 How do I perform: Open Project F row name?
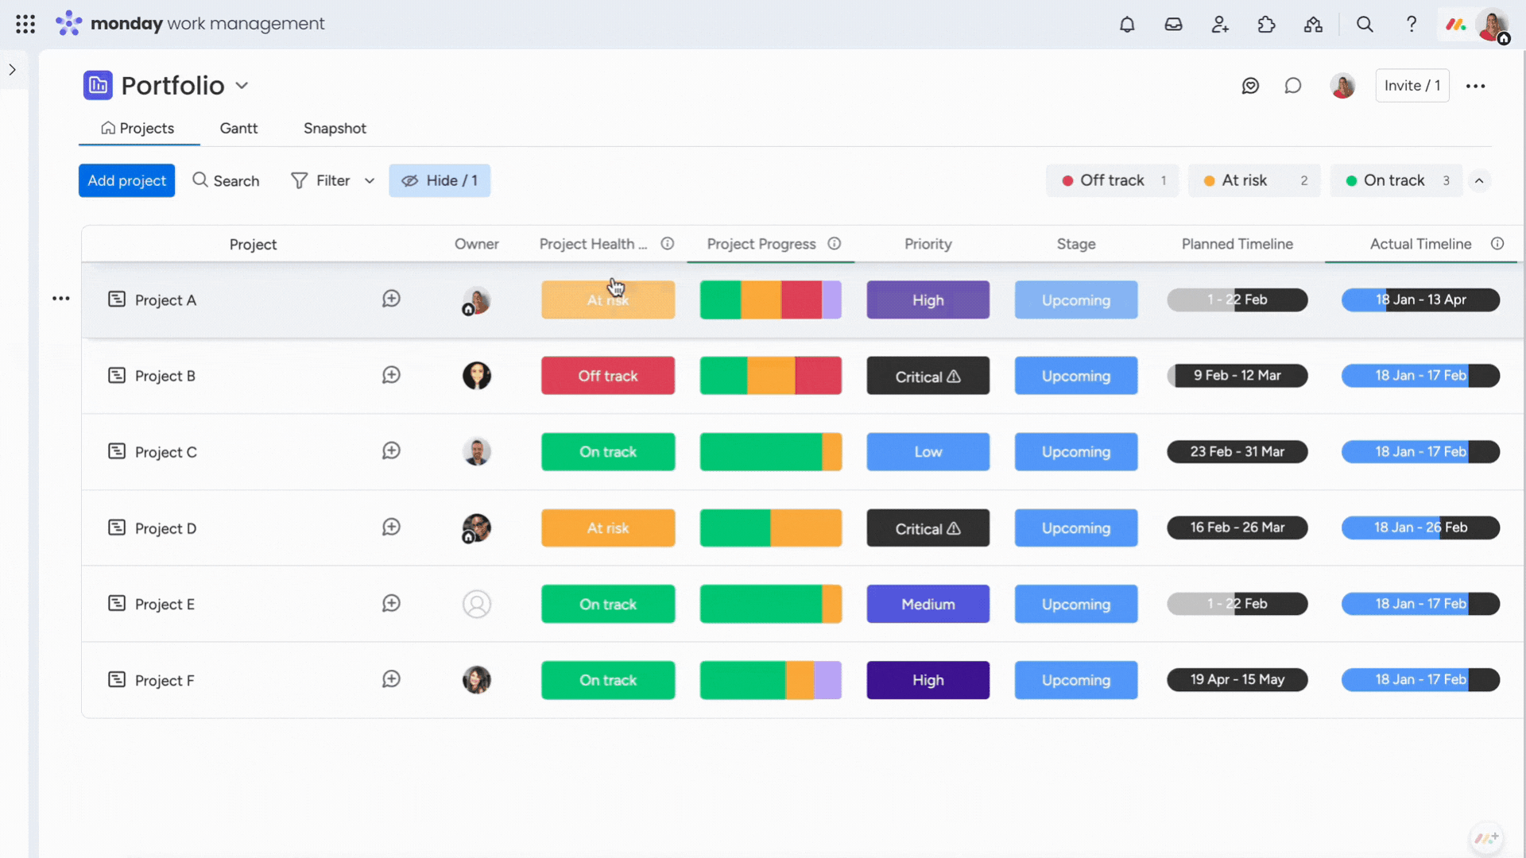pyautogui.click(x=165, y=681)
